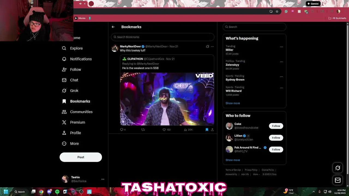This screenshot has width=349, height=196.
Task: Open Spotify from the taskbar
Action: (x=57, y=192)
